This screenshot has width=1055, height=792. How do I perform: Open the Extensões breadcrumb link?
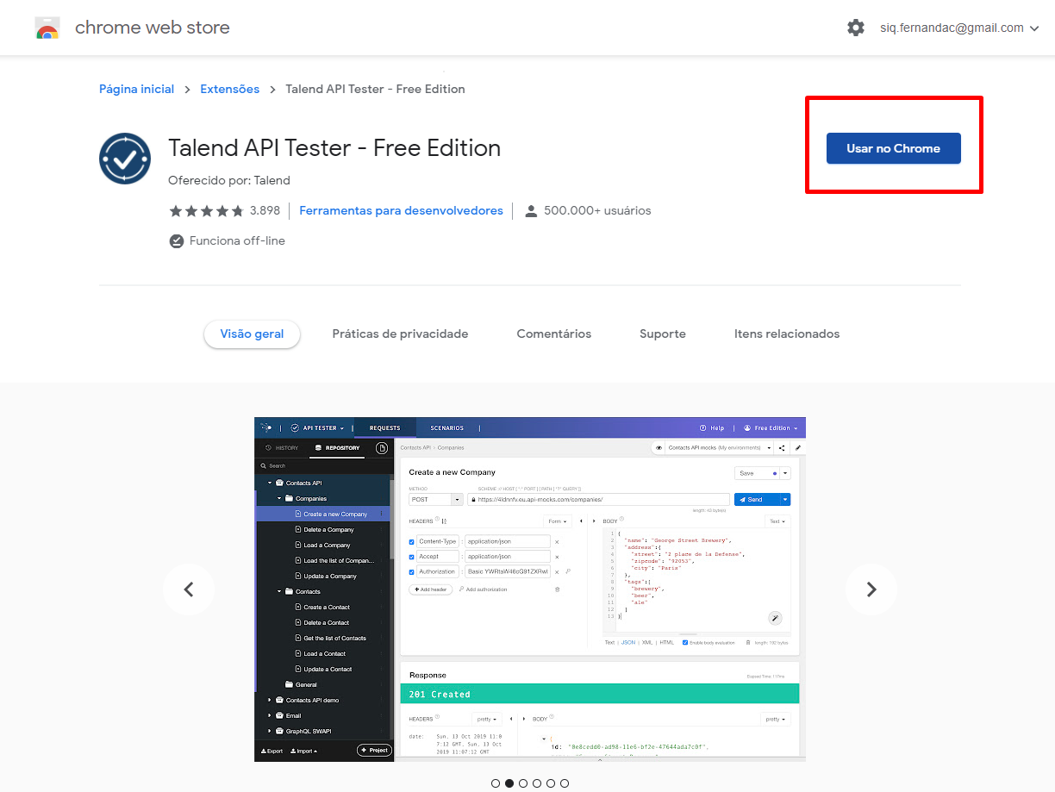coord(230,89)
